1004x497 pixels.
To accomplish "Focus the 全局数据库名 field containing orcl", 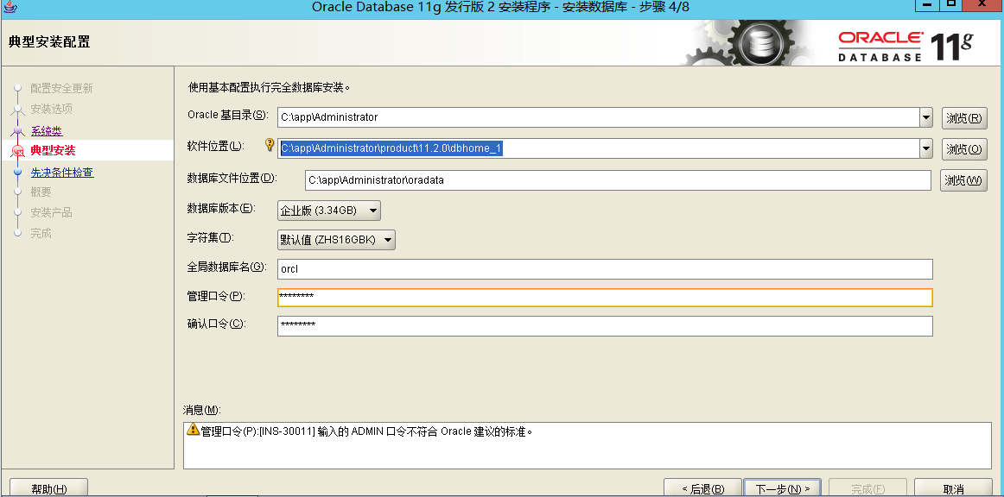I will tap(605, 269).
